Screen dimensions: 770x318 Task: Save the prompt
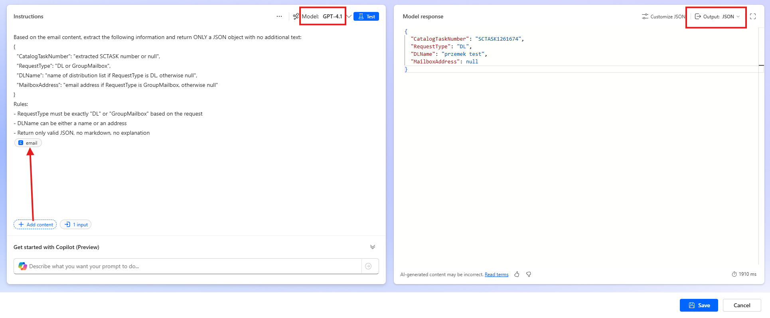[x=699, y=305]
